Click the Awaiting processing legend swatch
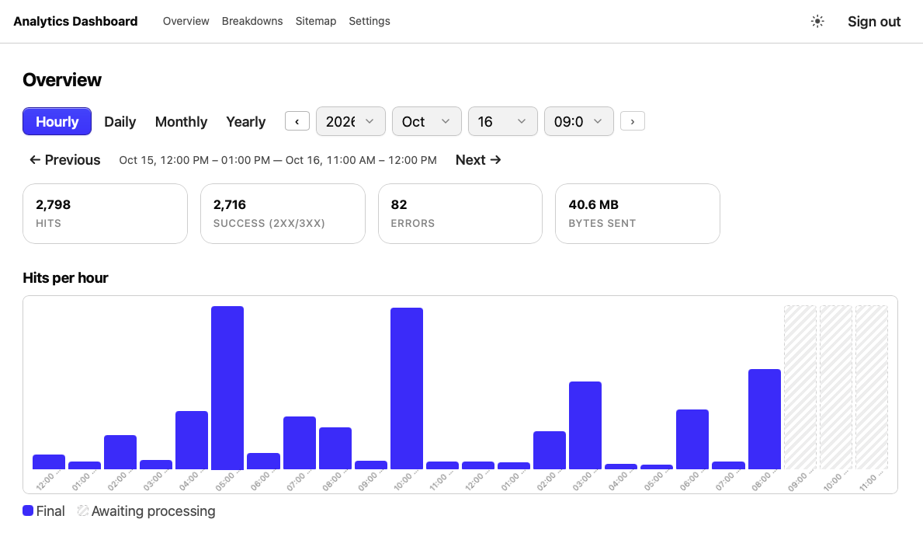This screenshot has width=923, height=540. (83, 510)
